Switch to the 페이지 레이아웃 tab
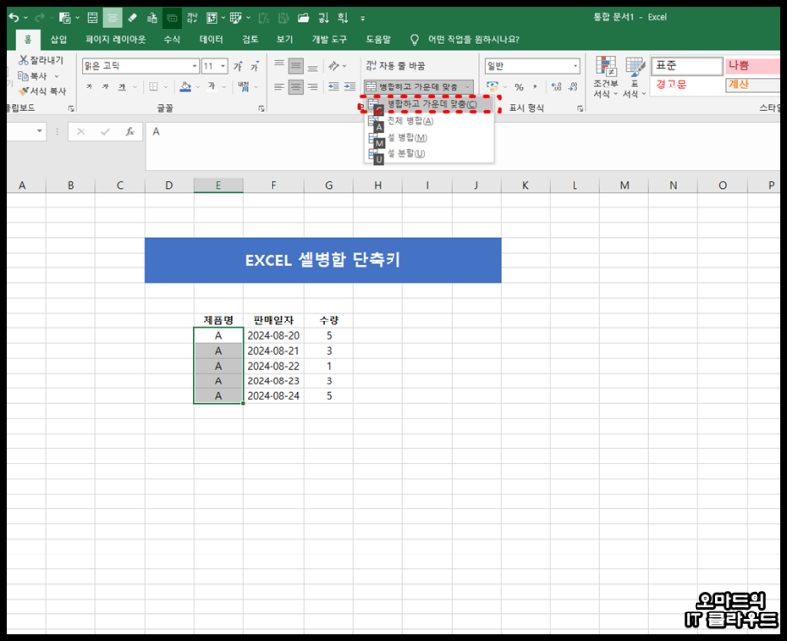 [x=115, y=39]
